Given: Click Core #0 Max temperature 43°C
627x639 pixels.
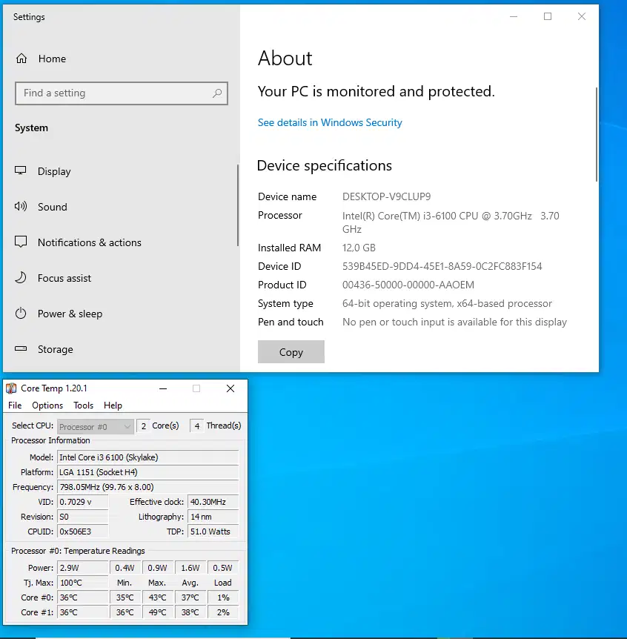Looking at the screenshot, I should click(157, 597).
